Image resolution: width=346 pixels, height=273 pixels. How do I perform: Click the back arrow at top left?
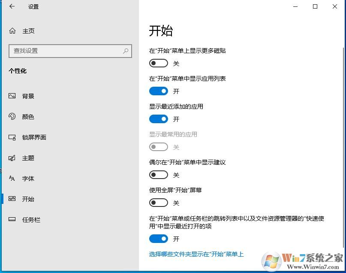[x=11, y=7]
